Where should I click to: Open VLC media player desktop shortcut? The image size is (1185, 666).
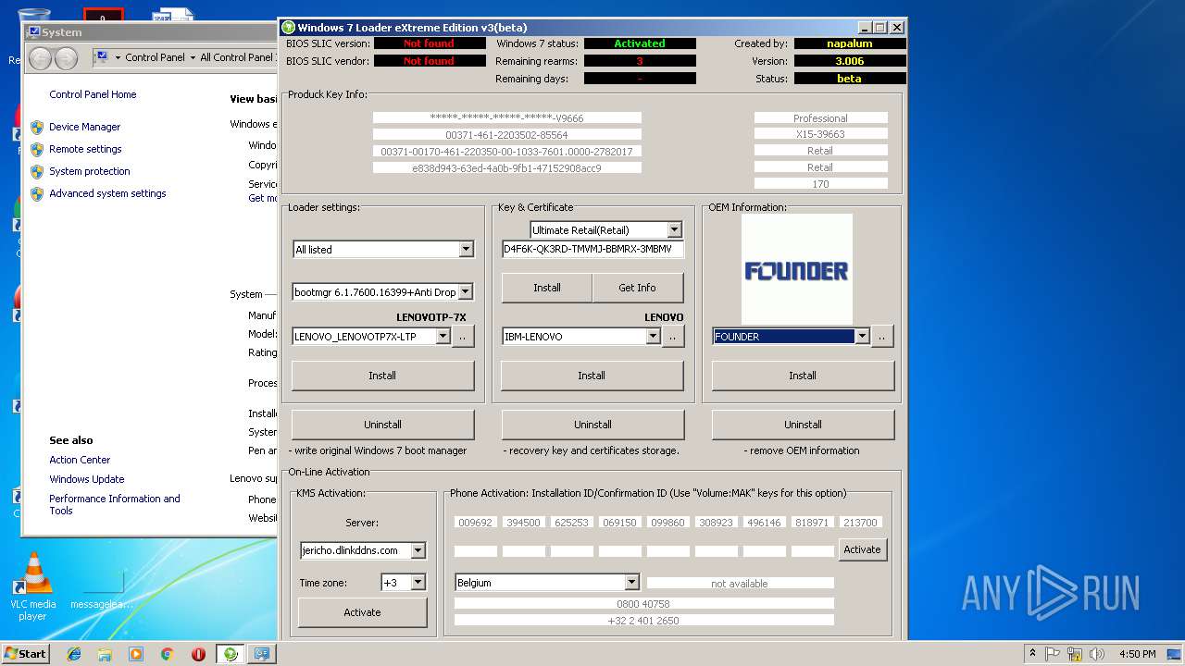(x=33, y=586)
